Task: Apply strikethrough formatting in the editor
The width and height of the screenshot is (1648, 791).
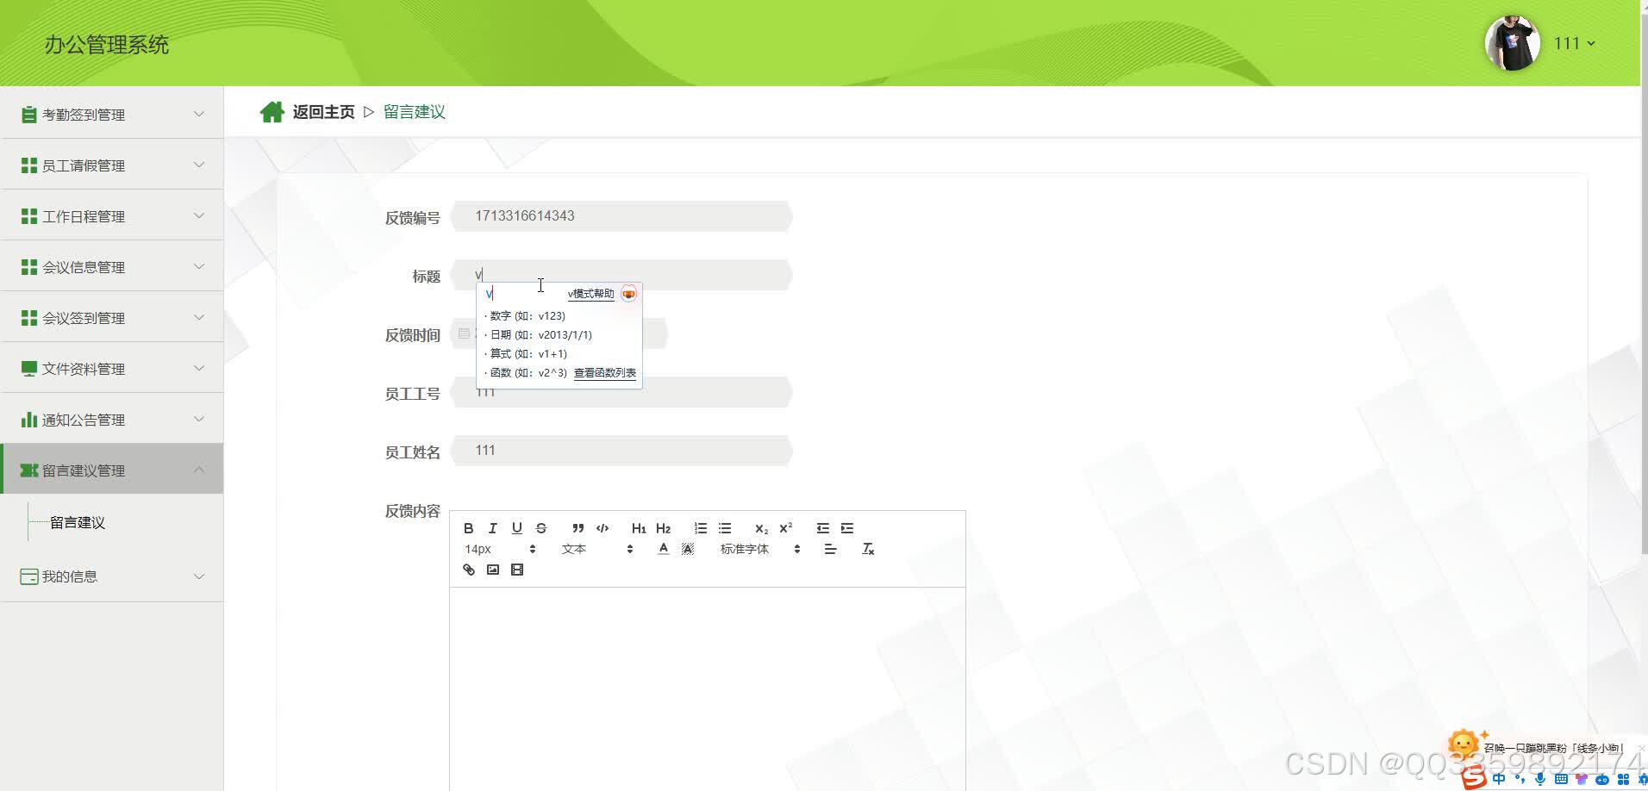Action: (x=541, y=528)
